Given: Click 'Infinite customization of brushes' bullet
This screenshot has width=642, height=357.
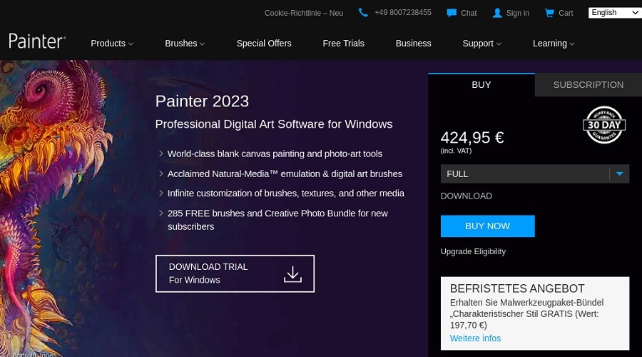Looking at the screenshot, I should click(286, 193).
